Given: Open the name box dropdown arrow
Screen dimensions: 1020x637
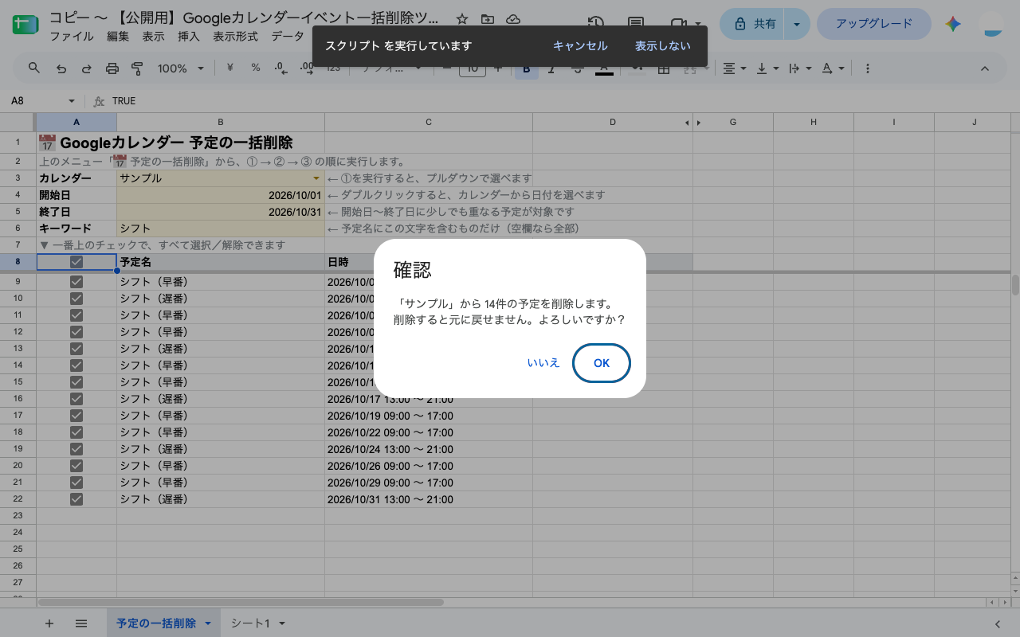Looking at the screenshot, I should tap(72, 101).
